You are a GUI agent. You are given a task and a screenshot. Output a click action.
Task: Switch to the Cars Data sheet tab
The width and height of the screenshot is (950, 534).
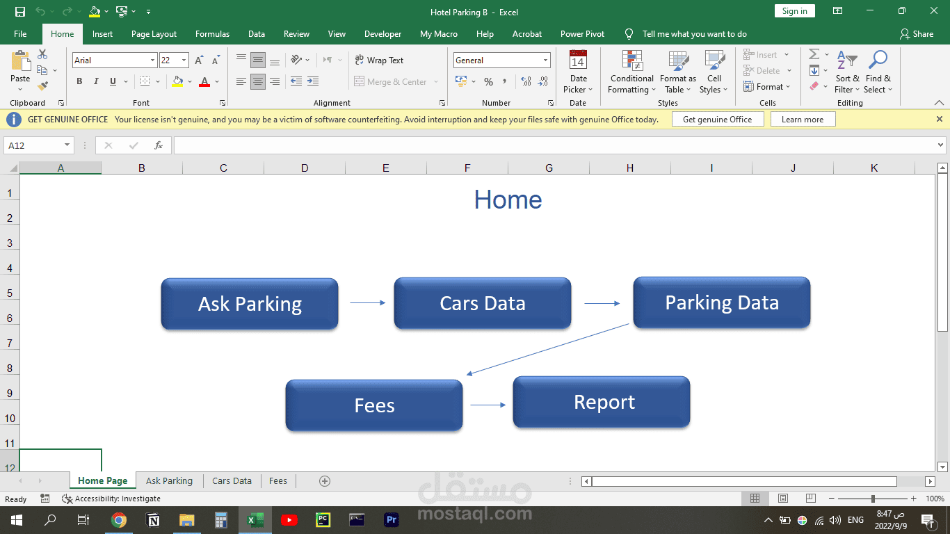[232, 481]
